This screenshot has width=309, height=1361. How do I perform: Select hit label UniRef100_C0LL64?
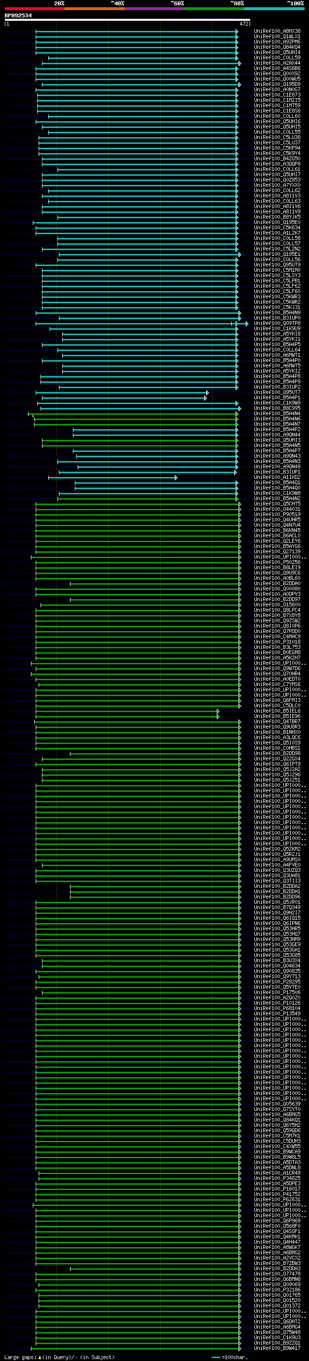click(277, 350)
